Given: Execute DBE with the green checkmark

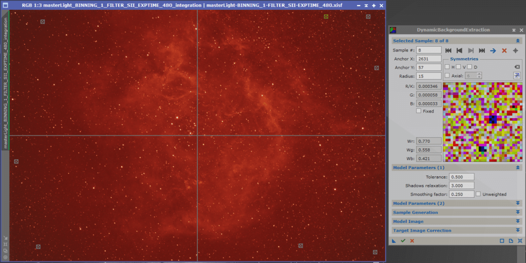Looking at the screenshot, I should pyautogui.click(x=403, y=241).
